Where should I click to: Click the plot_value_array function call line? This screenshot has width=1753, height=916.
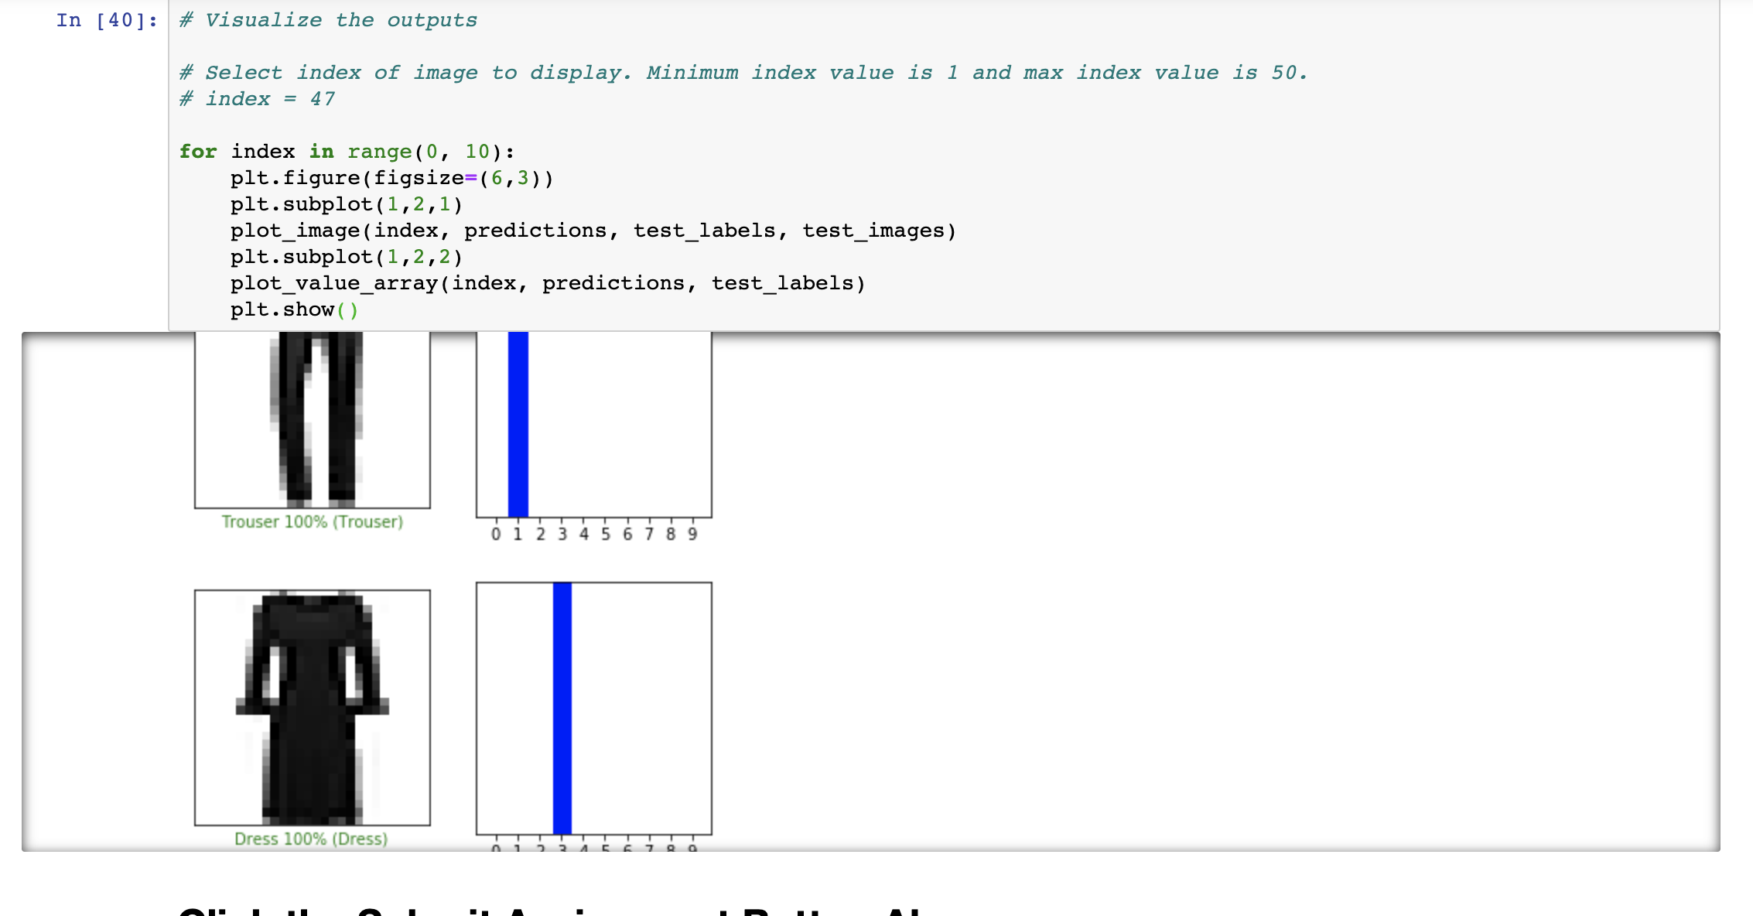pyautogui.click(x=548, y=283)
